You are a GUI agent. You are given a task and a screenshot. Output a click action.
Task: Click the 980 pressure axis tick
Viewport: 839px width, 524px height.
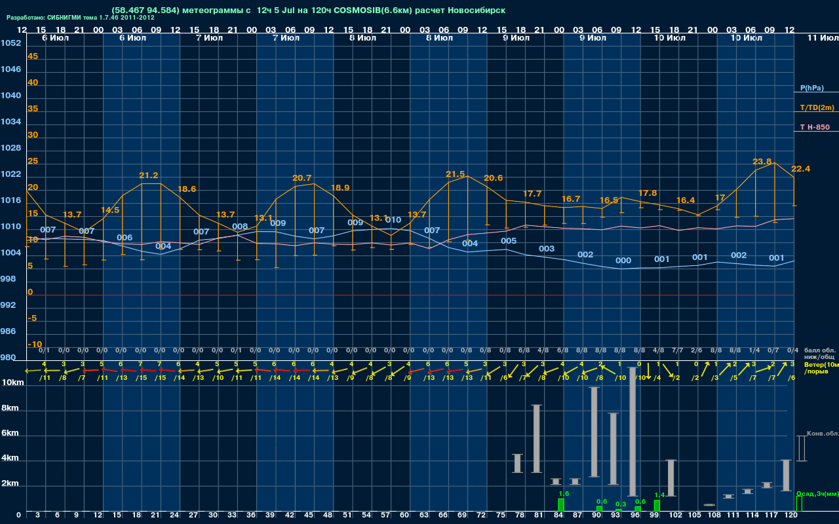(x=9, y=357)
